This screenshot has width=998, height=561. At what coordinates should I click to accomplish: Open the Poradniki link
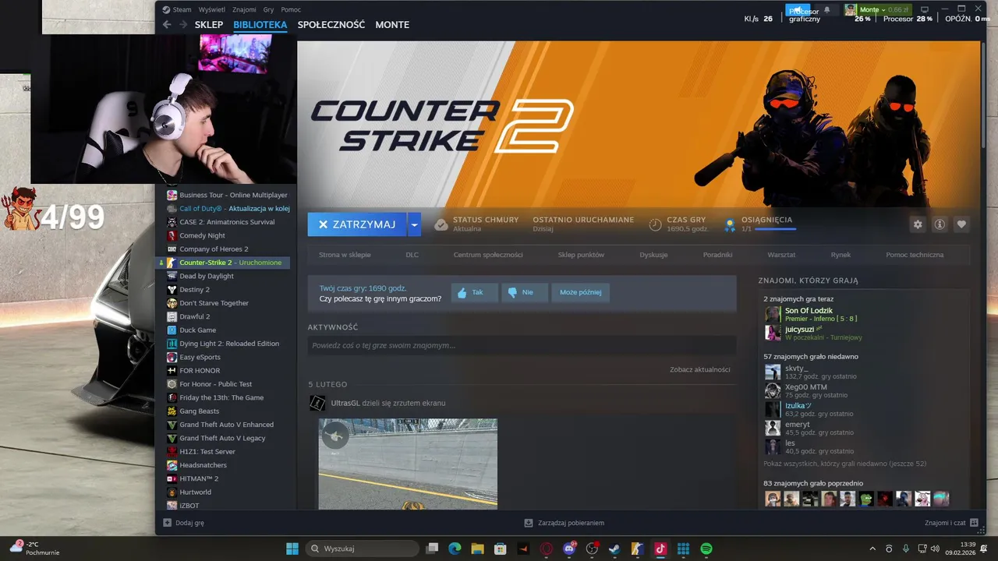point(718,255)
